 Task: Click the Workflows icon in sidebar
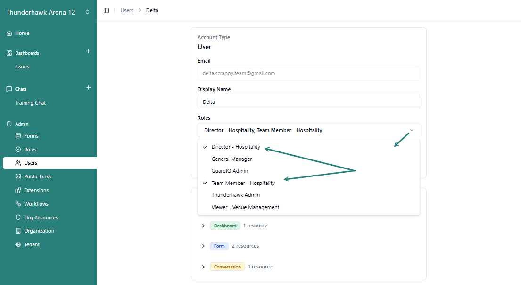18,204
